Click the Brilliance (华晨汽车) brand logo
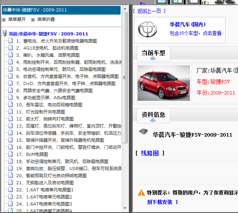Viewport: 238px width, 213px height. [147, 29]
